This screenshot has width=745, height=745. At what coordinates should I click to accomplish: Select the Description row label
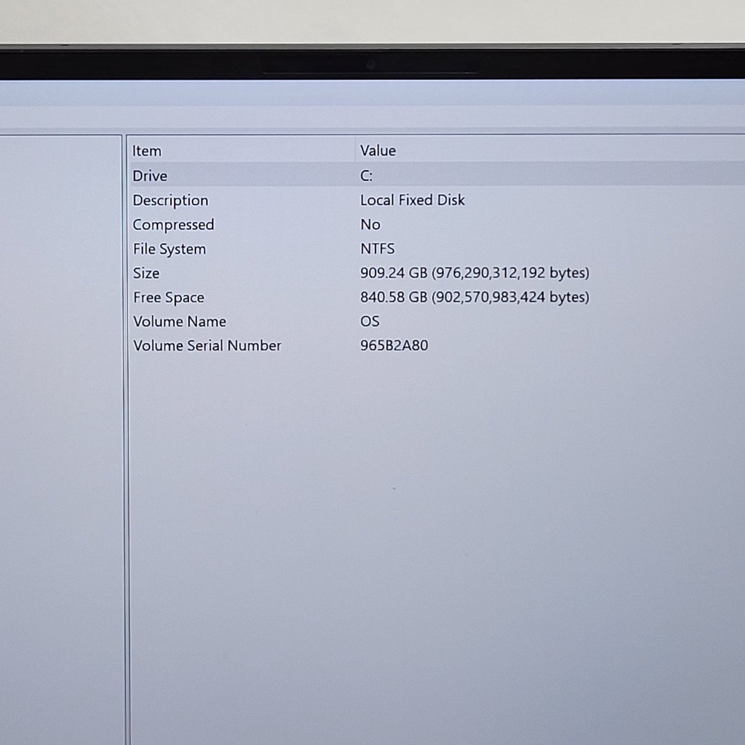pyautogui.click(x=170, y=201)
